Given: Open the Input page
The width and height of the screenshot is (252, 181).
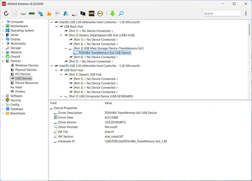Looking at the screenshot, I should [18, 87].
